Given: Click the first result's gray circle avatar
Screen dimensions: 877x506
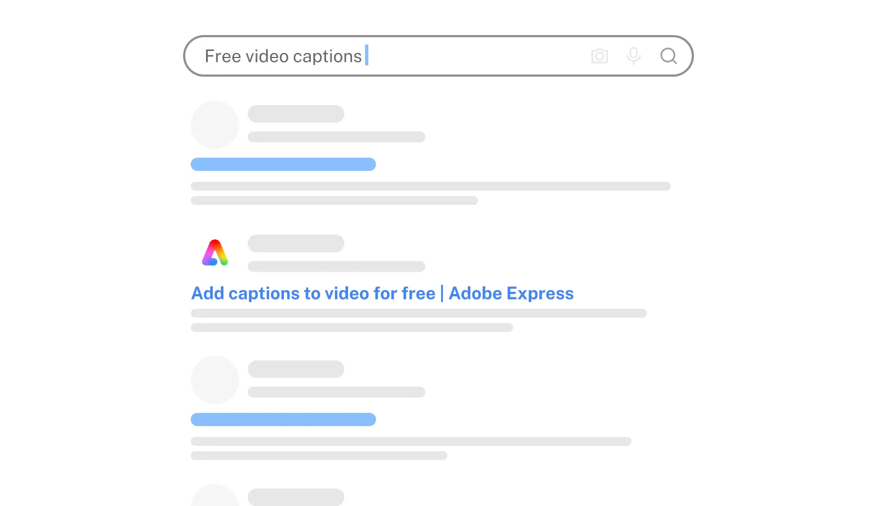Looking at the screenshot, I should 215,125.
